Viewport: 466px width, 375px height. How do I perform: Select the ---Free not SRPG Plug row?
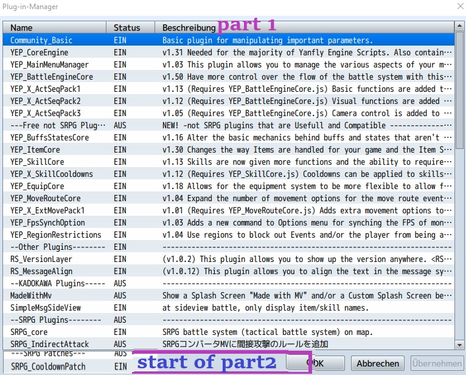[x=229, y=125]
